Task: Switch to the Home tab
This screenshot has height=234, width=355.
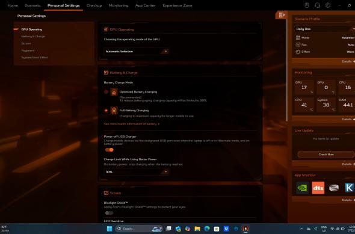Action: pos(13,5)
